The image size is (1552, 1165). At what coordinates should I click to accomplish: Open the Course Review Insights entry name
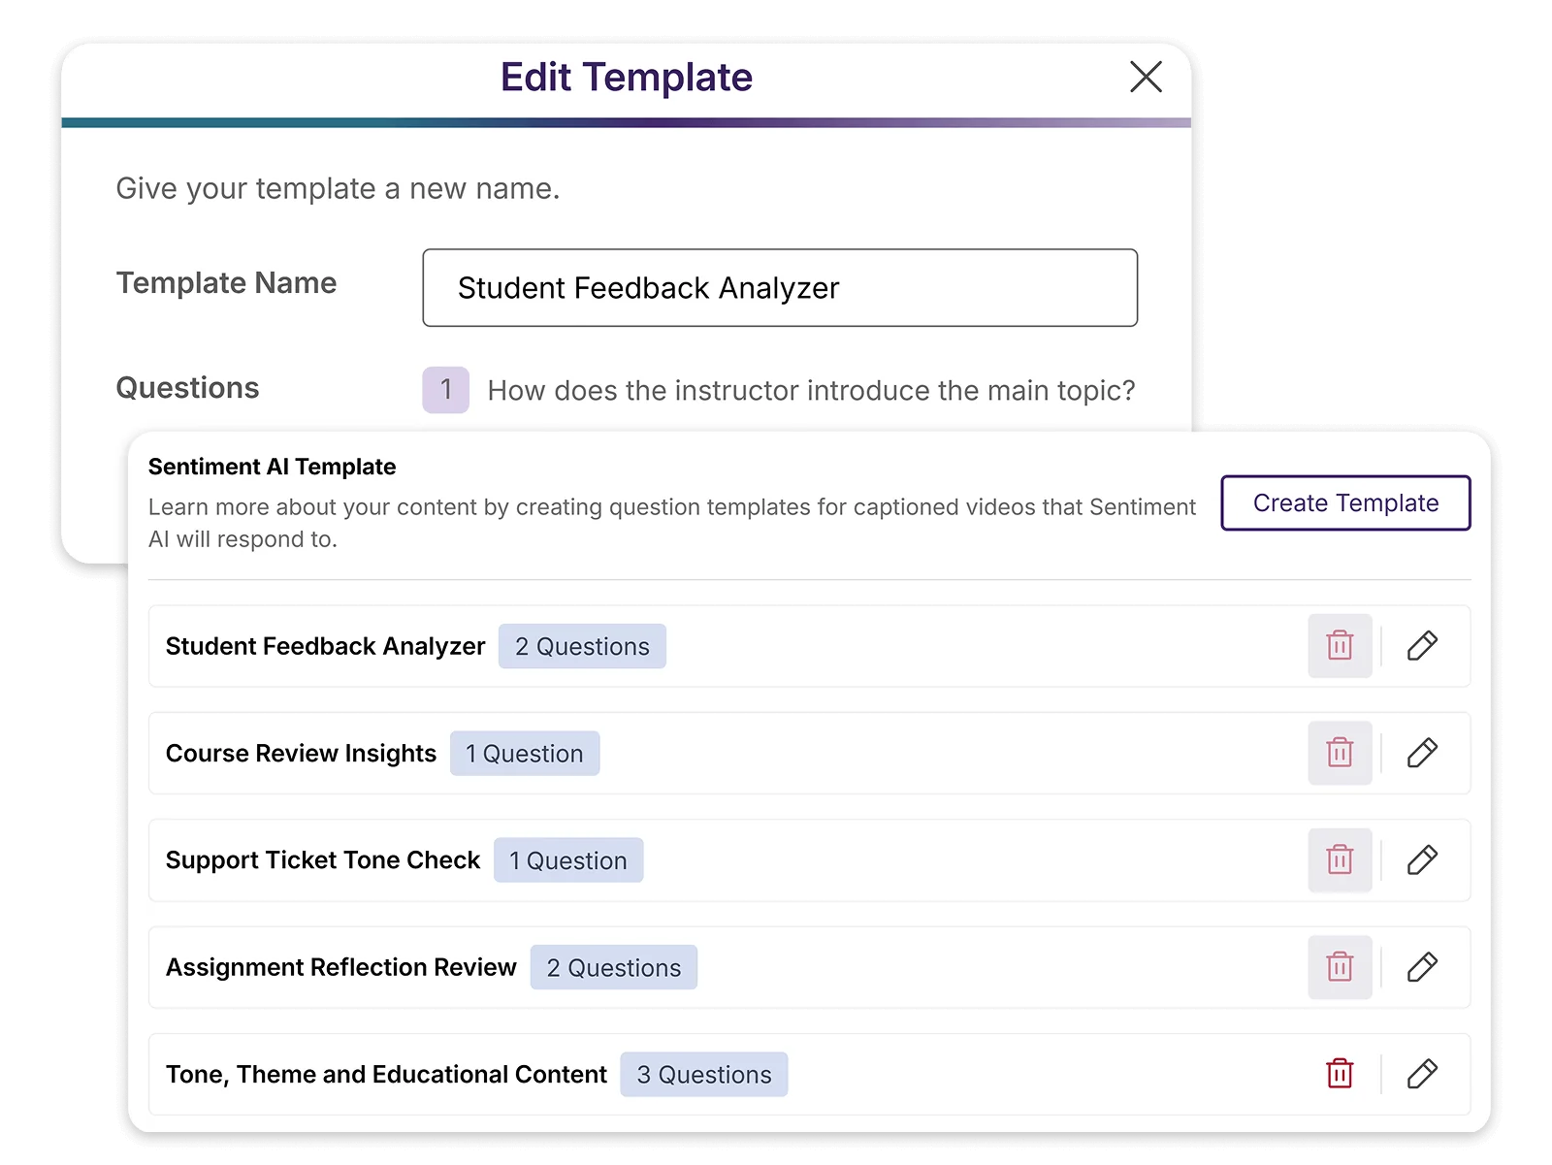[301, 754]
